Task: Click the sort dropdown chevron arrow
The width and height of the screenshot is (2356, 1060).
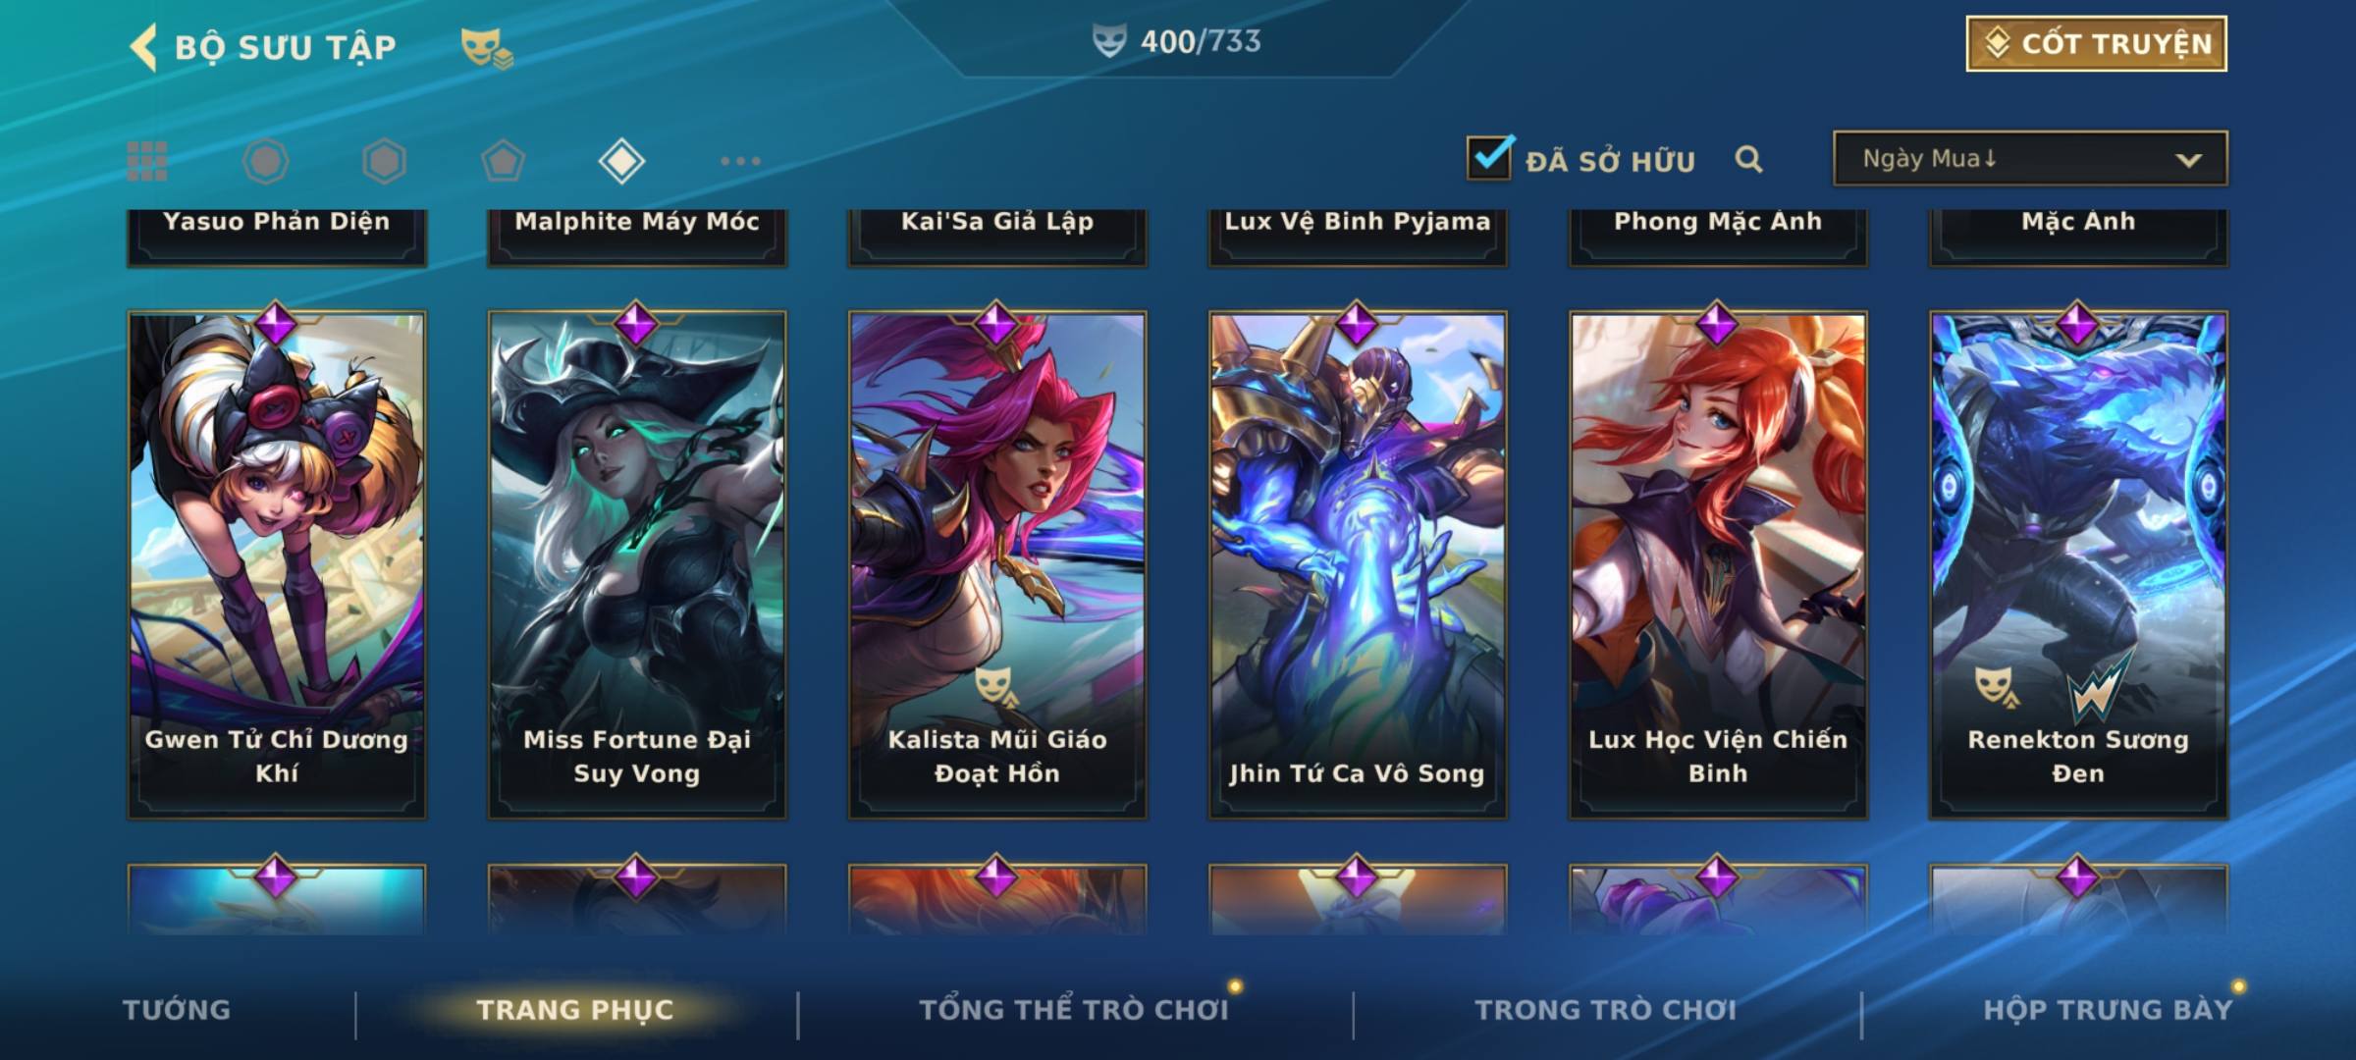Action: point(2188,160)
